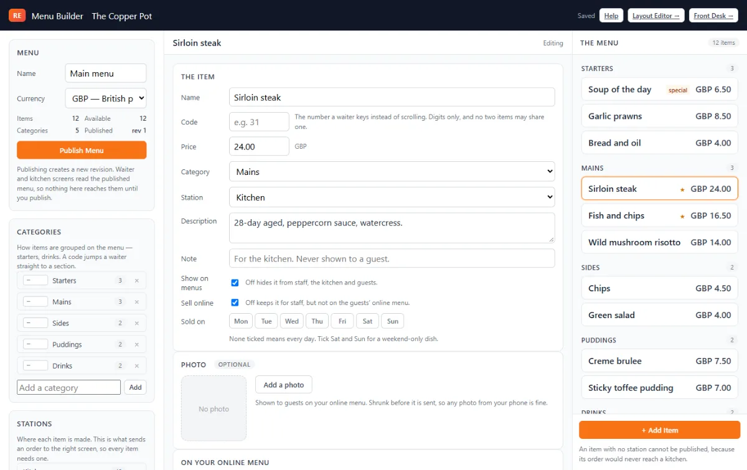Image resolution: width=747 pixels, height=470 pixels.
Task: Select the Green salad item
Action: point(660,315)
